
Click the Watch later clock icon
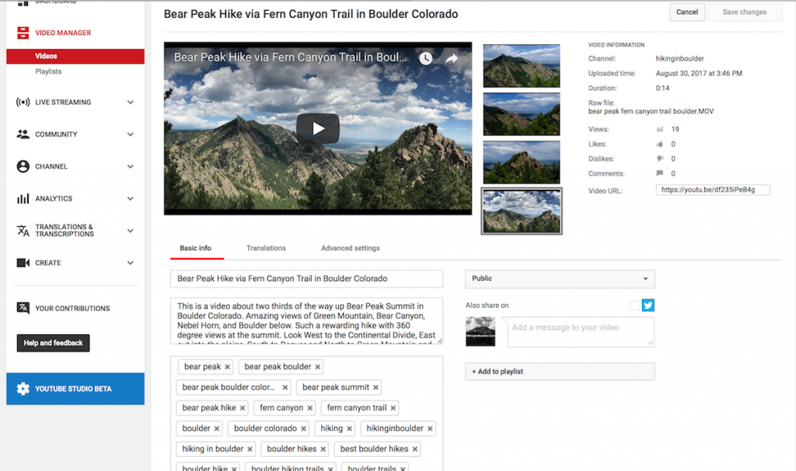pos(425,58)
